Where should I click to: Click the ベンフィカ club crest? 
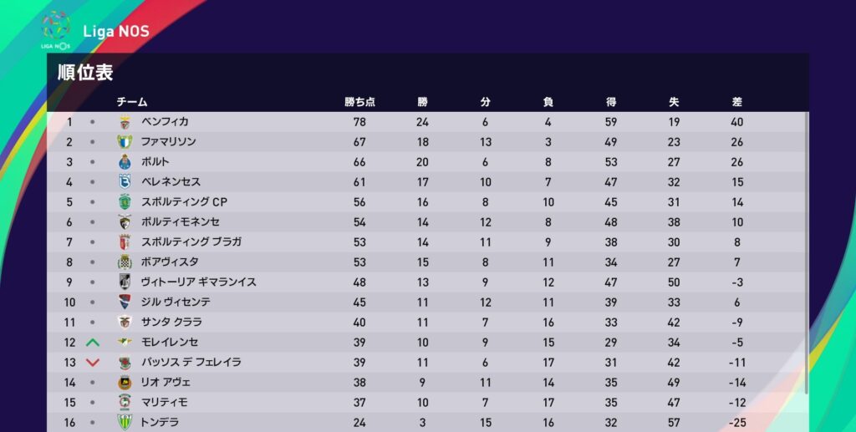click(x=125, y=122)
